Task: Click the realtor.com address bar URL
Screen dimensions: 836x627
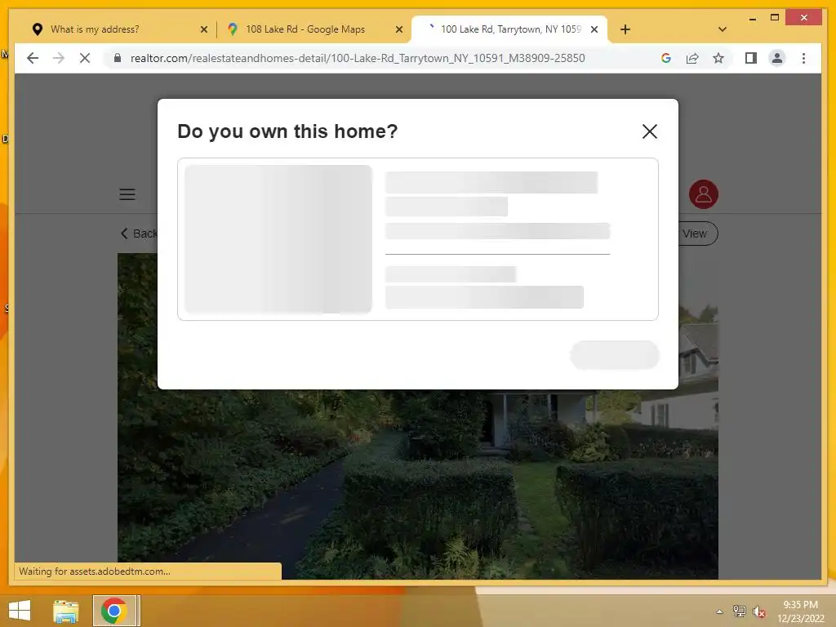Action: click(358, 58)
